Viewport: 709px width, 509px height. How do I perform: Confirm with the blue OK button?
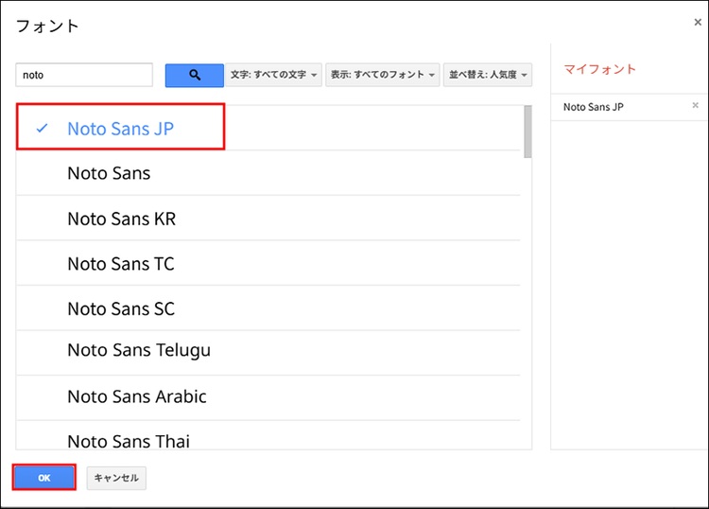click(x=43, y=478)
